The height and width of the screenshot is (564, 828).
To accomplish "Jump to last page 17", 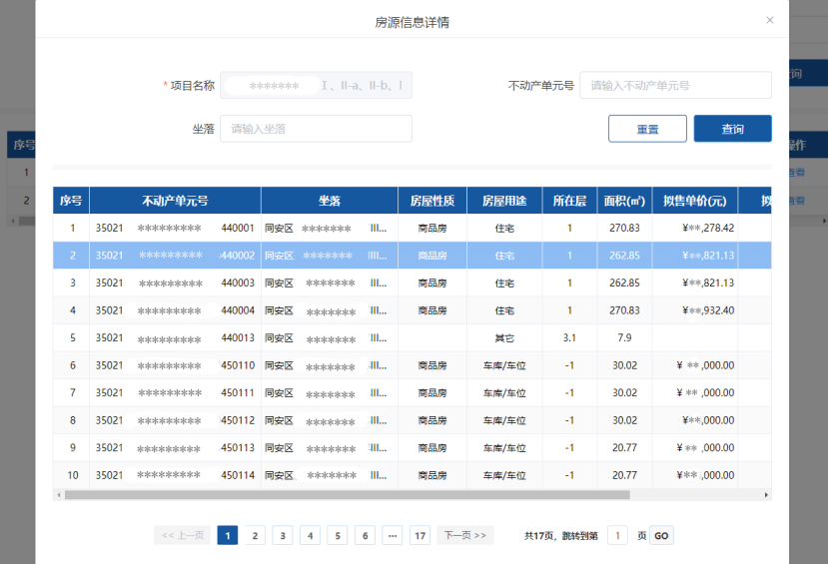I will pos(419,536).
